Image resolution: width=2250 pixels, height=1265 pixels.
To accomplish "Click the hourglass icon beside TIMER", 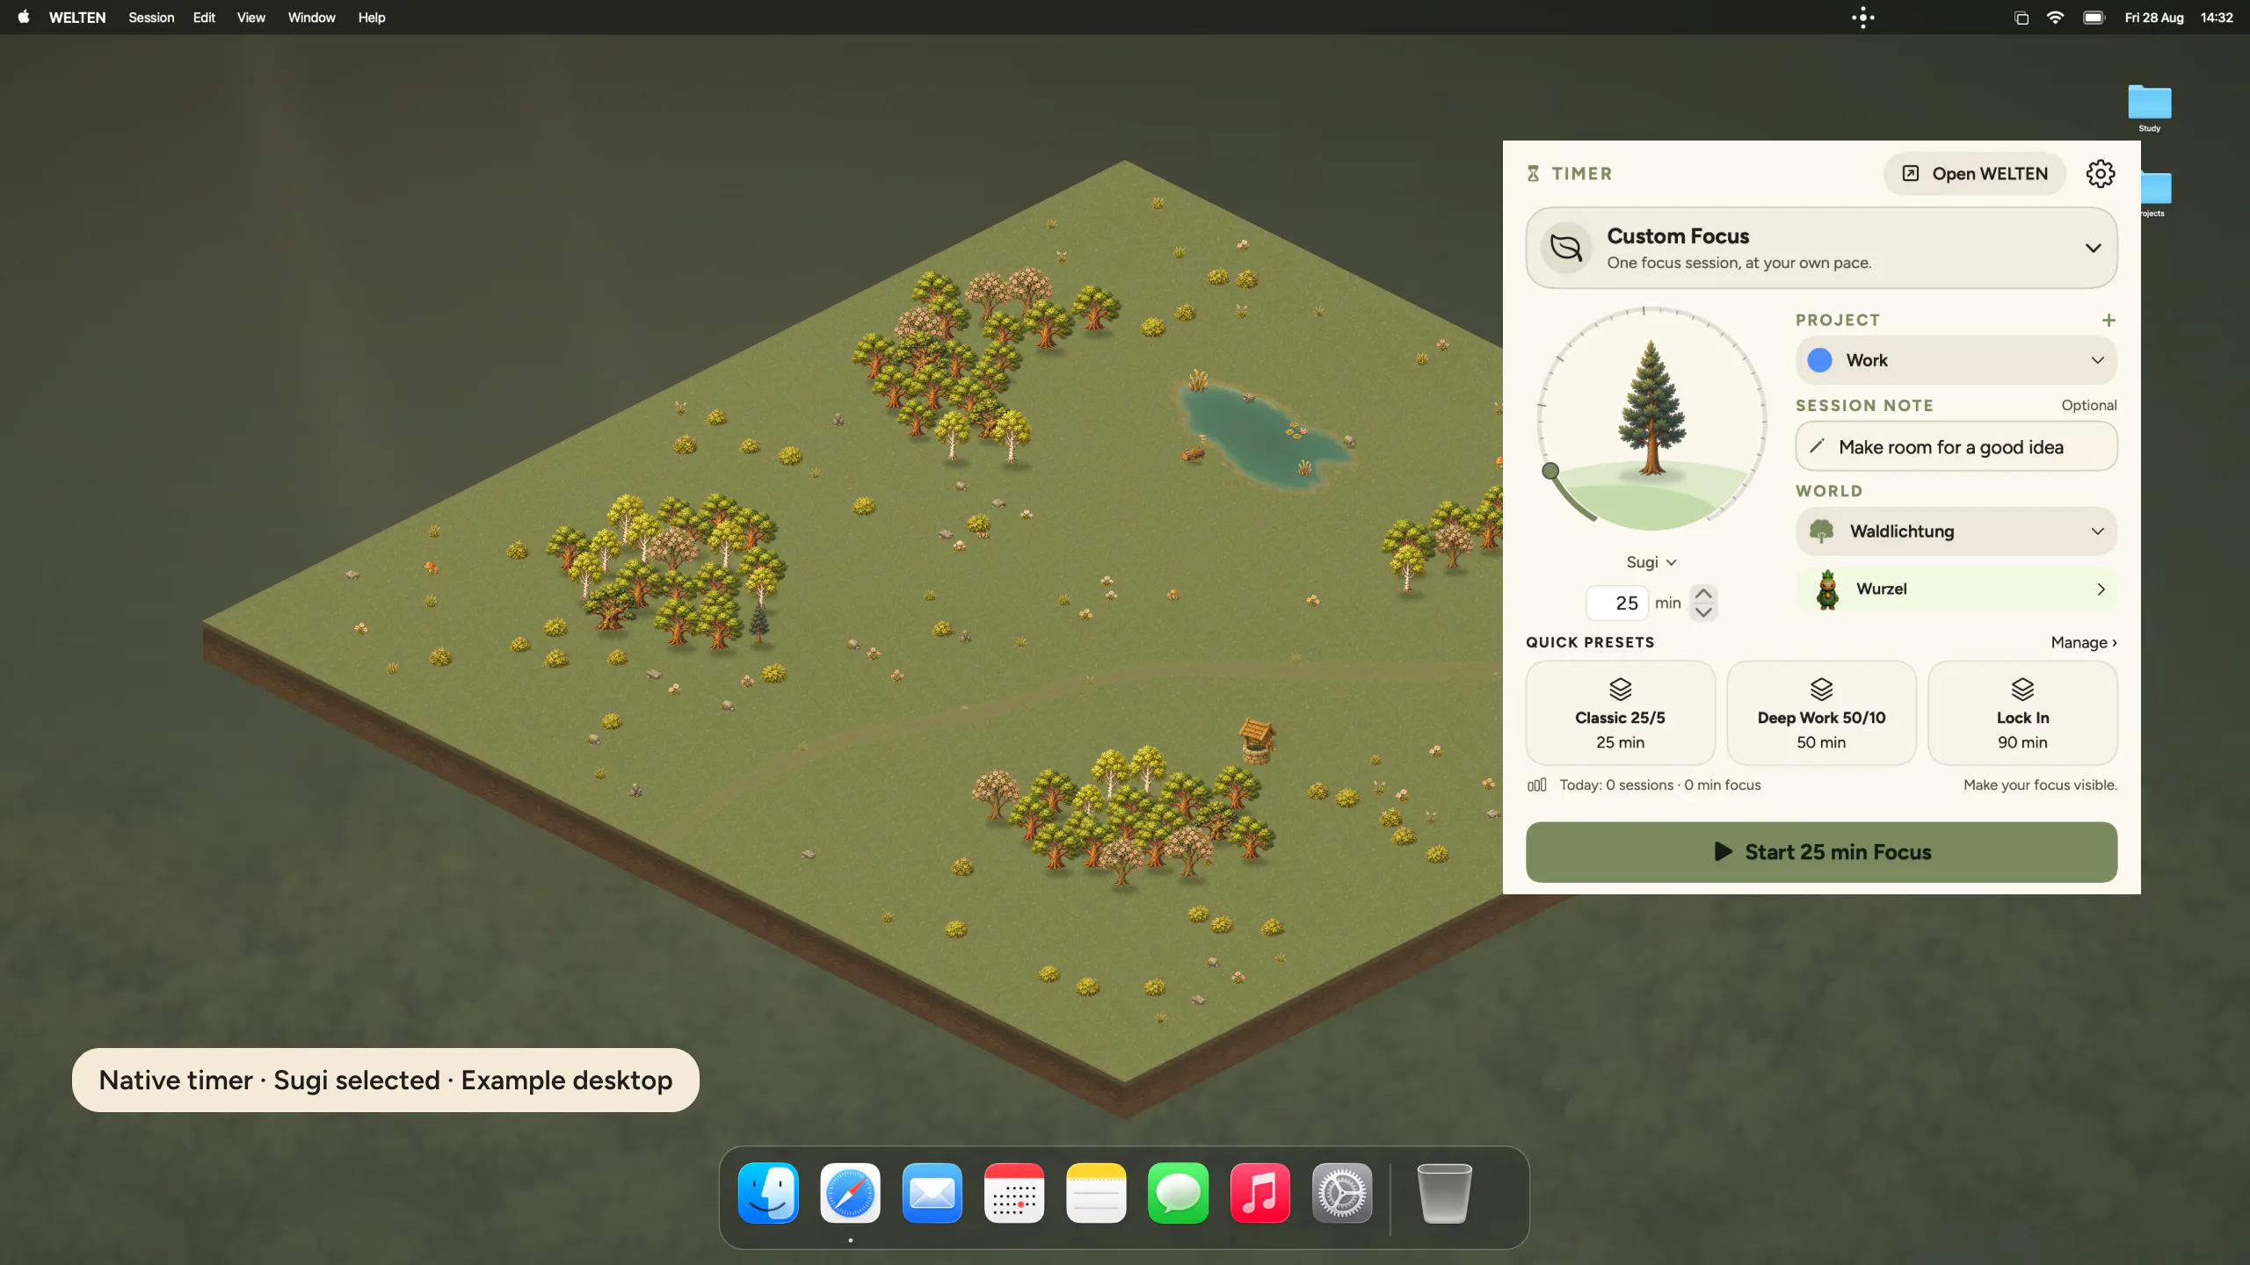I will (x=1533, y=173).
